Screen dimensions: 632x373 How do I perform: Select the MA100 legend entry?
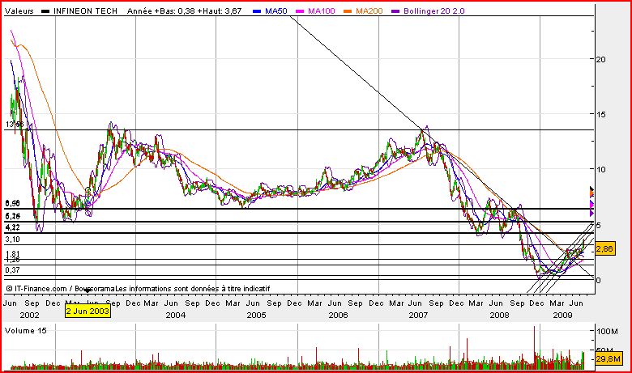tap(316, 11)
